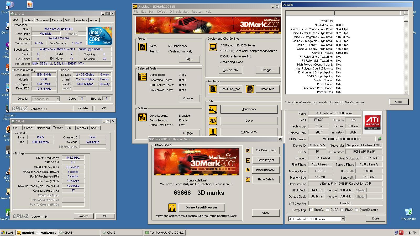The width and height of the screenshot is (420, 236).
Task: Click Save Project button
Action: [266, 160]
